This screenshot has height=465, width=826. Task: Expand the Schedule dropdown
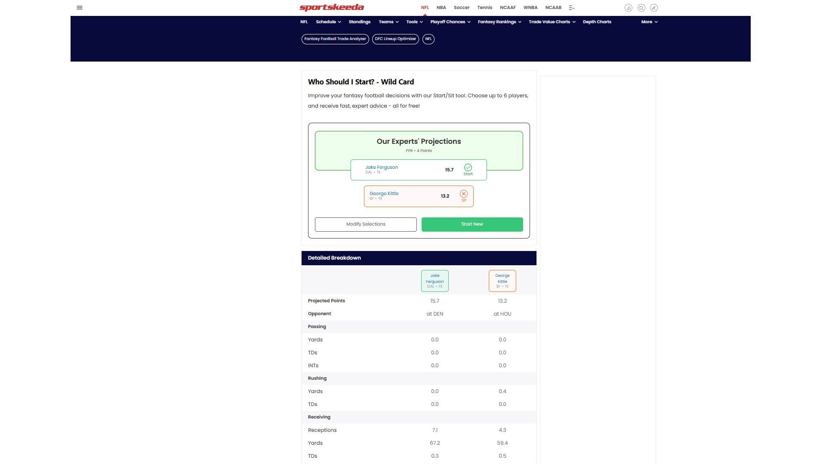click(x=328, y=22)
